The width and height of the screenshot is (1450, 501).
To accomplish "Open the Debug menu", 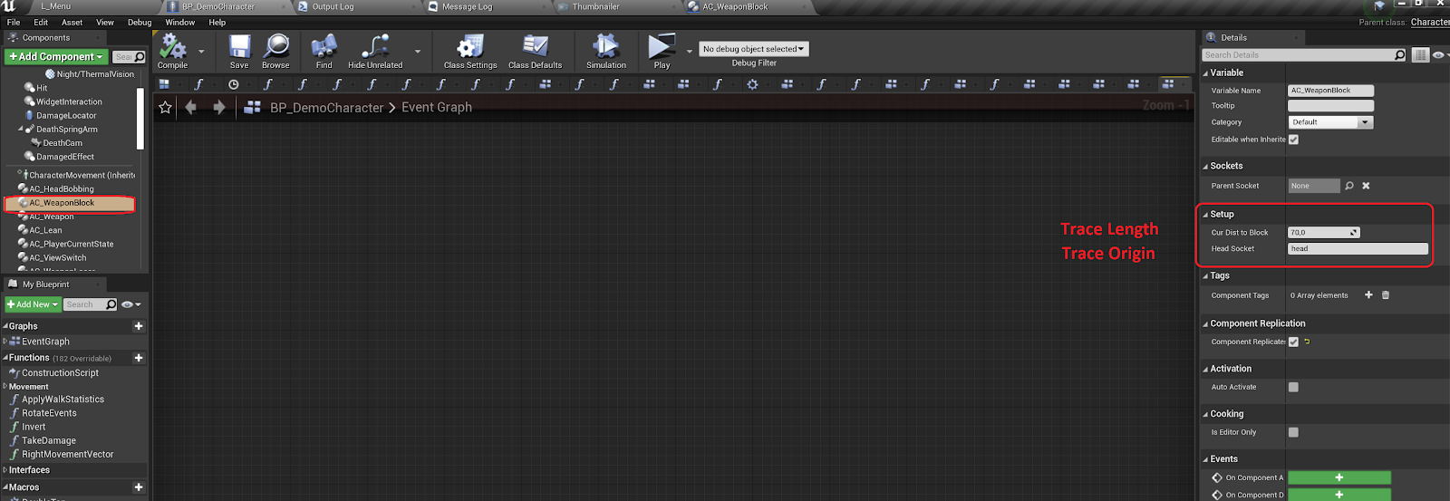I will (140, 22).
